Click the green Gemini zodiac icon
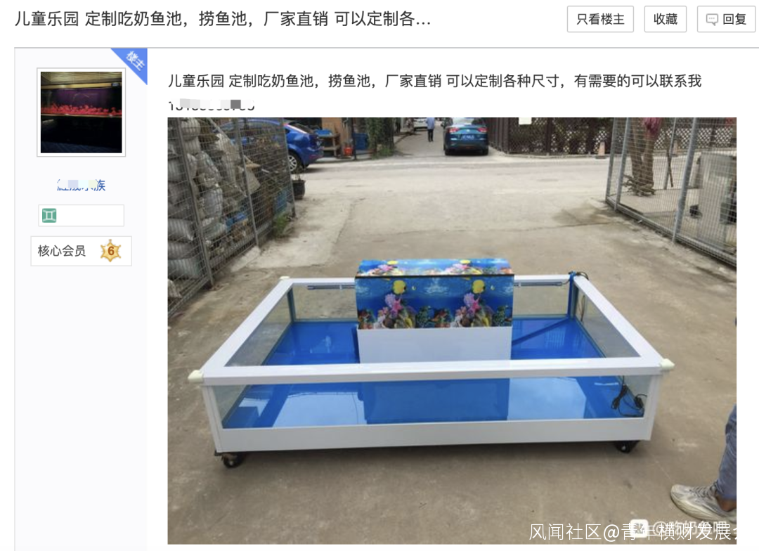The height and width of the screenshot is (551, 759). (49, 216)
